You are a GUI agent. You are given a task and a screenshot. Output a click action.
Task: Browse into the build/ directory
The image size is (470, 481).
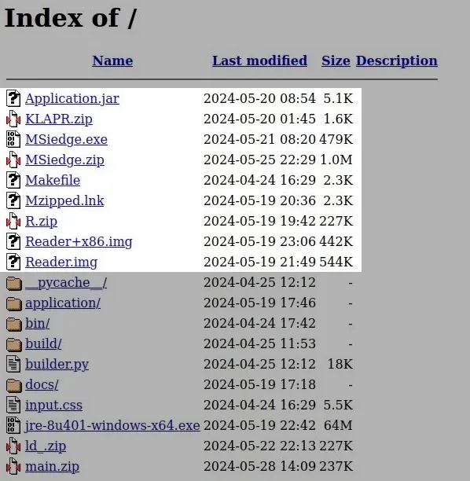click(x=43, y=344)
